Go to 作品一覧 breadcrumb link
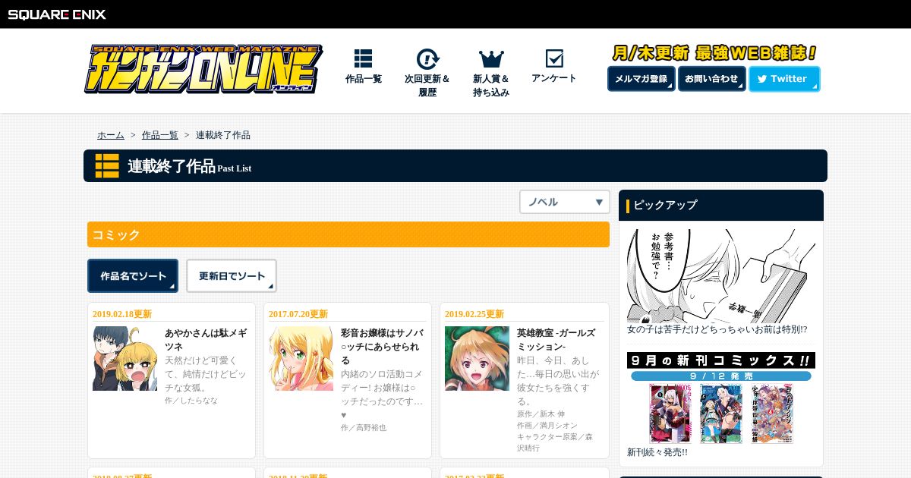Viewport: 911px width, 478px height. pyautogui.click(x=160, y=135)
